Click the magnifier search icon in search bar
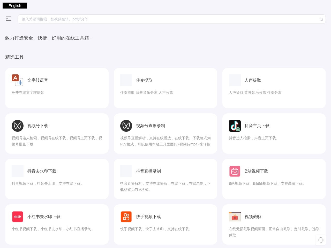Viewport: 331px width, 248px height. tap(321, 19)
